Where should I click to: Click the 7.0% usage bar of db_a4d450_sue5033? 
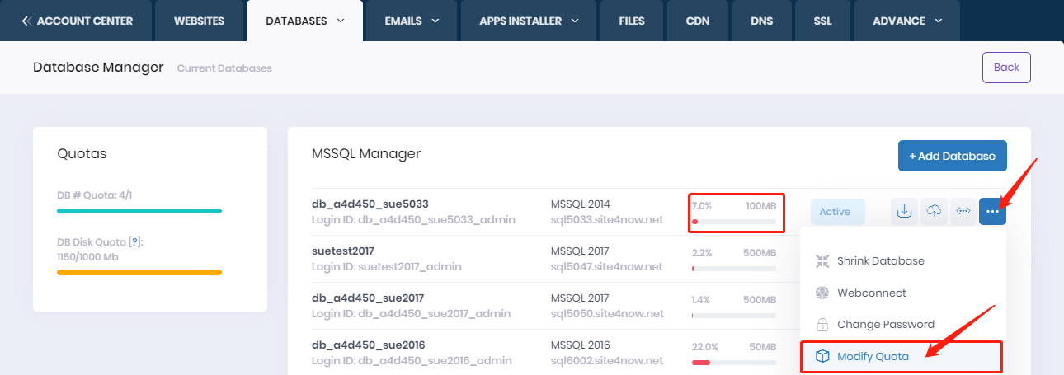click(x=734, y=222)
